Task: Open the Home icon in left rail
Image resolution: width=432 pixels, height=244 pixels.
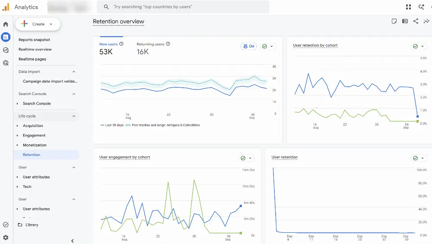Action: click(x=6, y=24)
